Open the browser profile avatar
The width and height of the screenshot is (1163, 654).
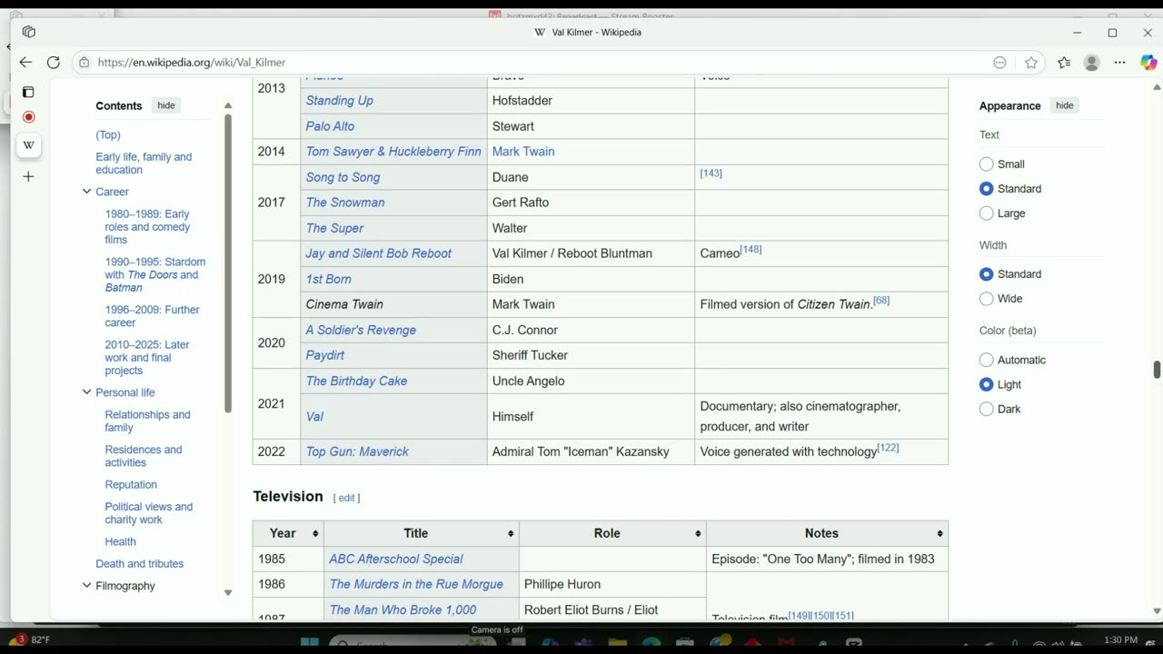click(x=1092, y=63)
